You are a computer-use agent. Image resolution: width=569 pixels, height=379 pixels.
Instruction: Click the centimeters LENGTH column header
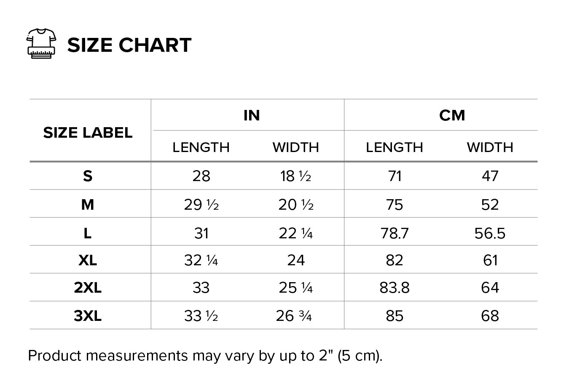[395, 147]
